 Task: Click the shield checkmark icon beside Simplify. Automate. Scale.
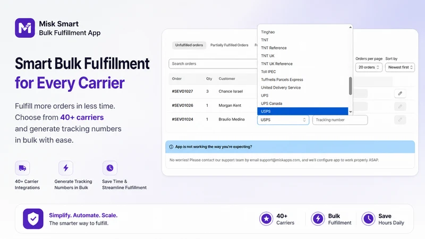(x=33, y=219)
